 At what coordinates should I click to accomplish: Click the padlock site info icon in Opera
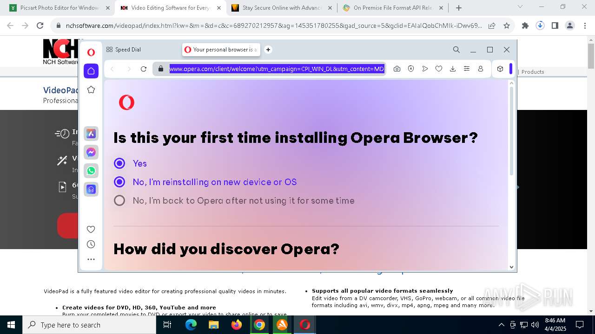(x=161, y=69)
